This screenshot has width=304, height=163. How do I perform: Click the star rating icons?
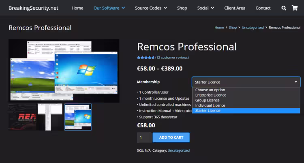click(x=146, y=58)
